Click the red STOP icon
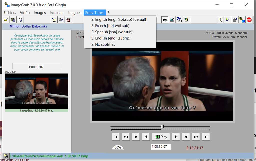This screenshot has height=161, width=256. point(249,20)
